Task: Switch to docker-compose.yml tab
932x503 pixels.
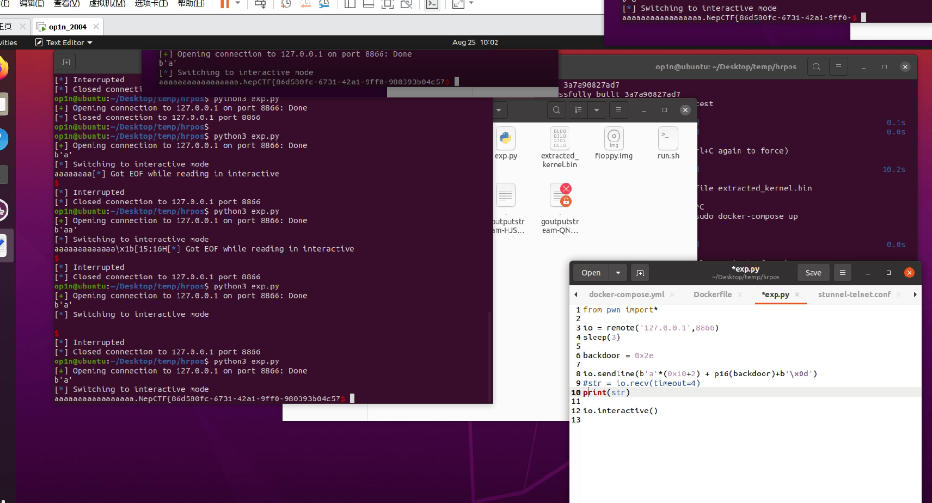Action: (x=627, y=295)
